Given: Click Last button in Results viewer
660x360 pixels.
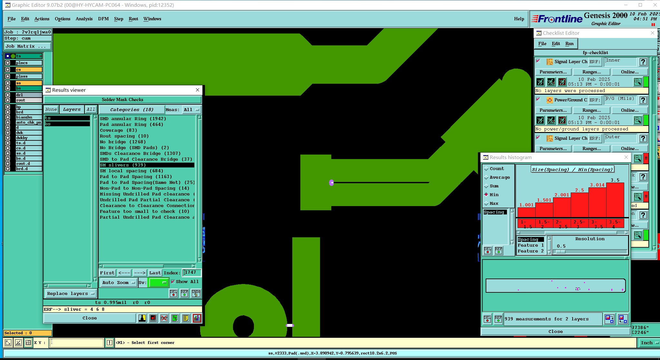Looking at the screenshot, I should (x=155, y=273).
